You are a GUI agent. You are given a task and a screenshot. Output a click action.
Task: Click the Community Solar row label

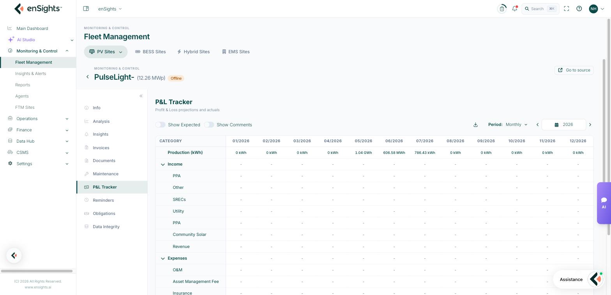[x=189, y=234]
